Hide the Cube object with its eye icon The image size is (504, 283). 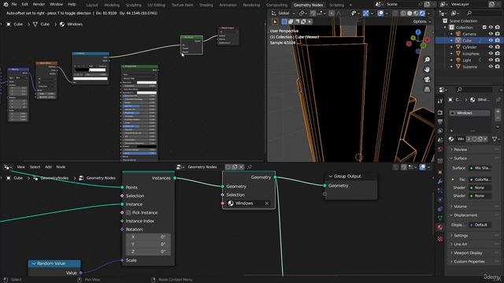tap(491, 40)
